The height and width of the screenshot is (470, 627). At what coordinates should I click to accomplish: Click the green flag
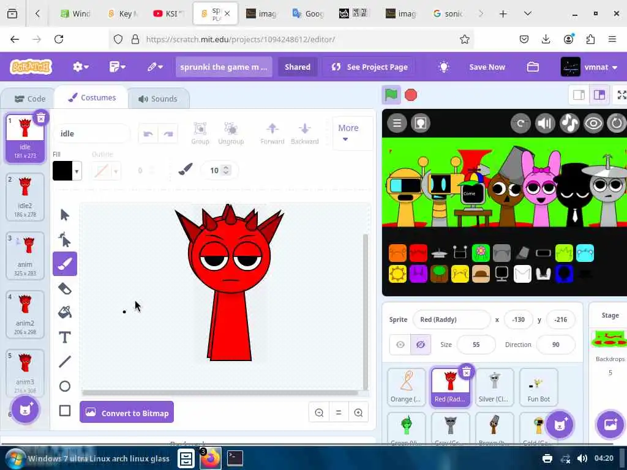(x=391, y=95)
